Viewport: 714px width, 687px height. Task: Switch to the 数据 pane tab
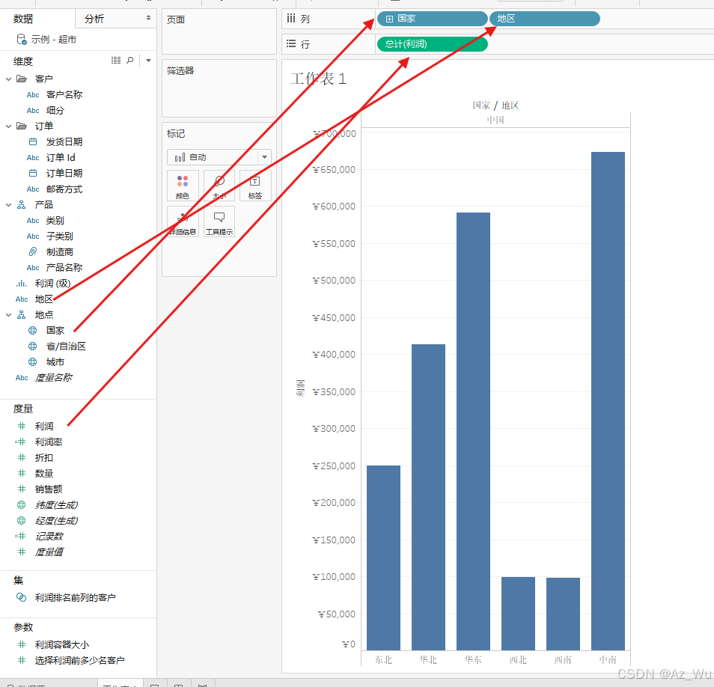pyautogui.click(x=23, y=19)
